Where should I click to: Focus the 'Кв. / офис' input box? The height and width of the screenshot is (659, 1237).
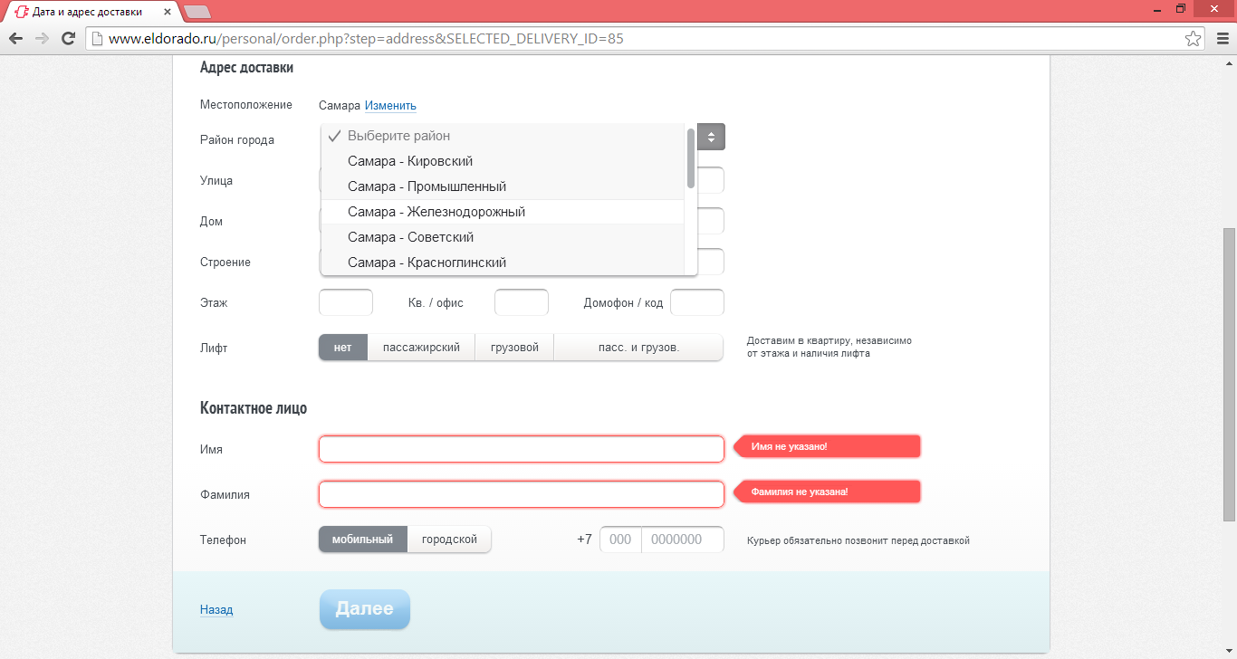tap(522, 302)
